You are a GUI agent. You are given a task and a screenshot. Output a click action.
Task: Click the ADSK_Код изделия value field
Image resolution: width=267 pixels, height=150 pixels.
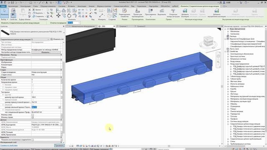pyautogui.click(x=46, y=125)
